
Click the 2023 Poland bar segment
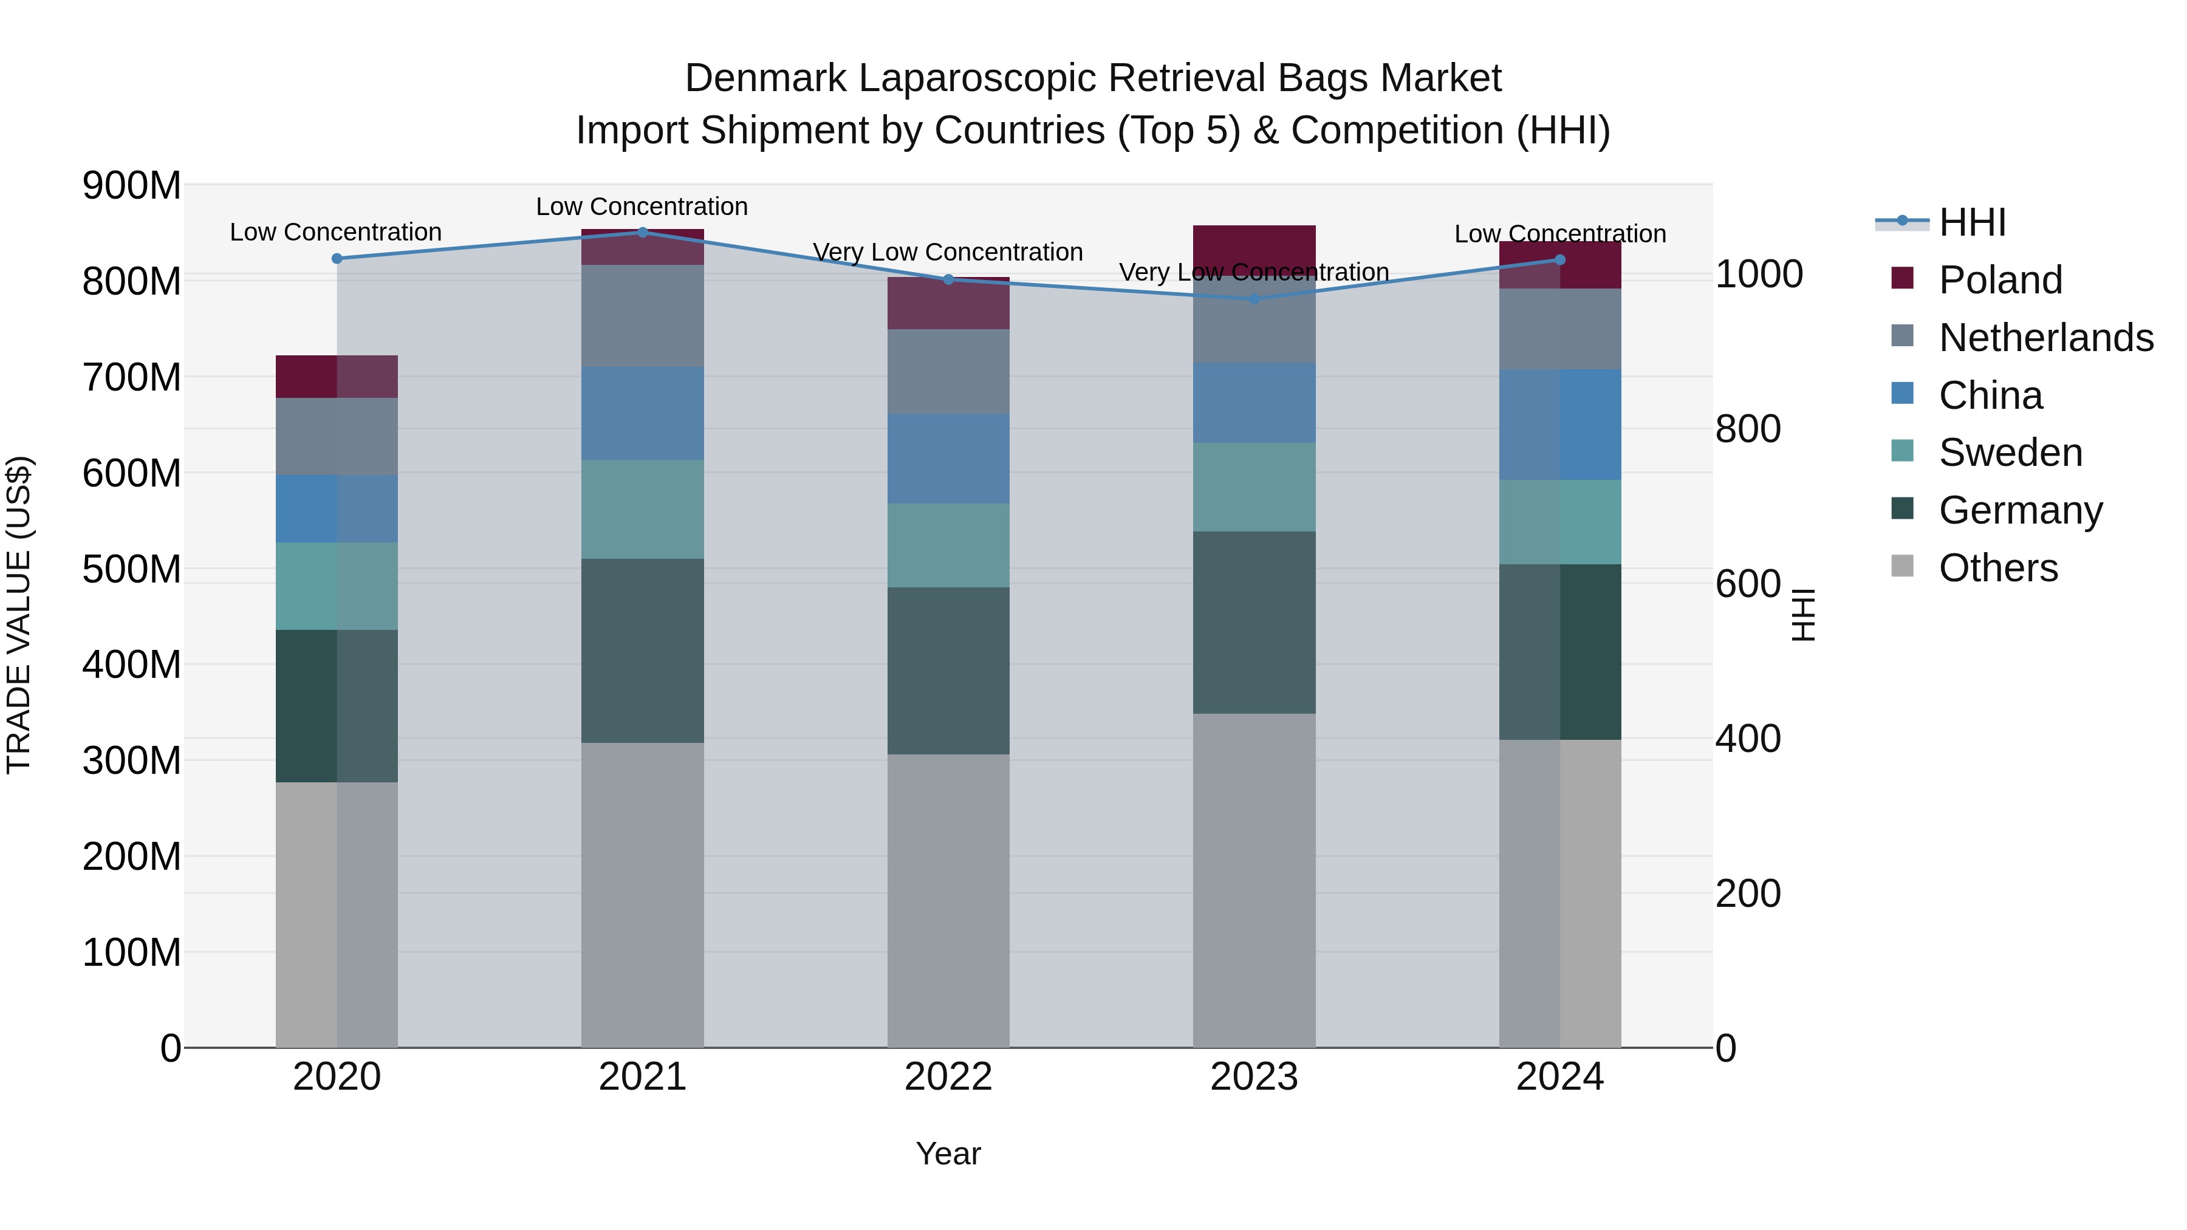coord(1255,250)
